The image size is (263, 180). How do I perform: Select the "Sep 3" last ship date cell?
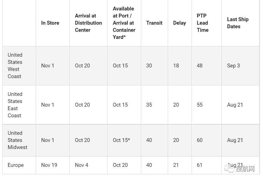coord(233,66)
